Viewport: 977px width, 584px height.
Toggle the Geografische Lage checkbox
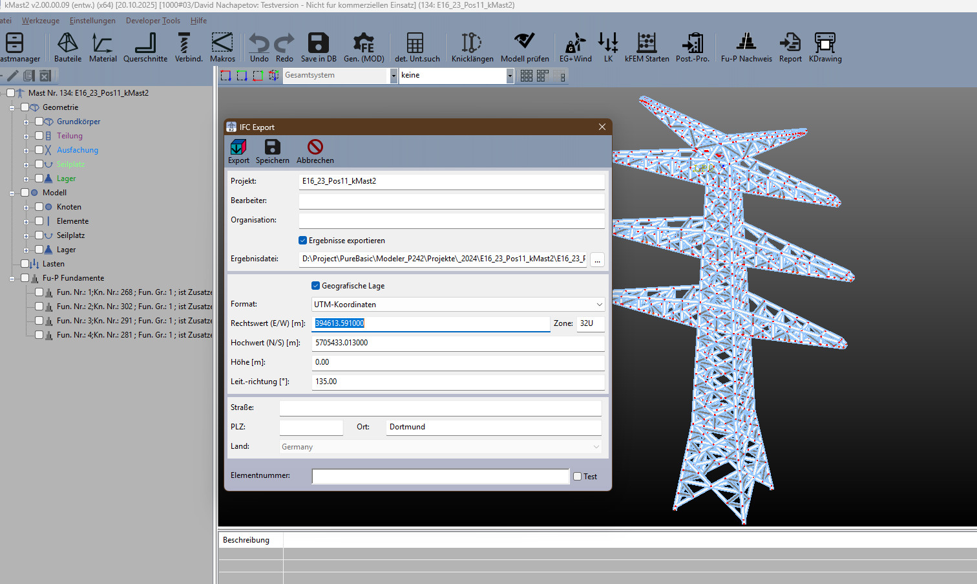pyautogui.click(x=316, y=286)
